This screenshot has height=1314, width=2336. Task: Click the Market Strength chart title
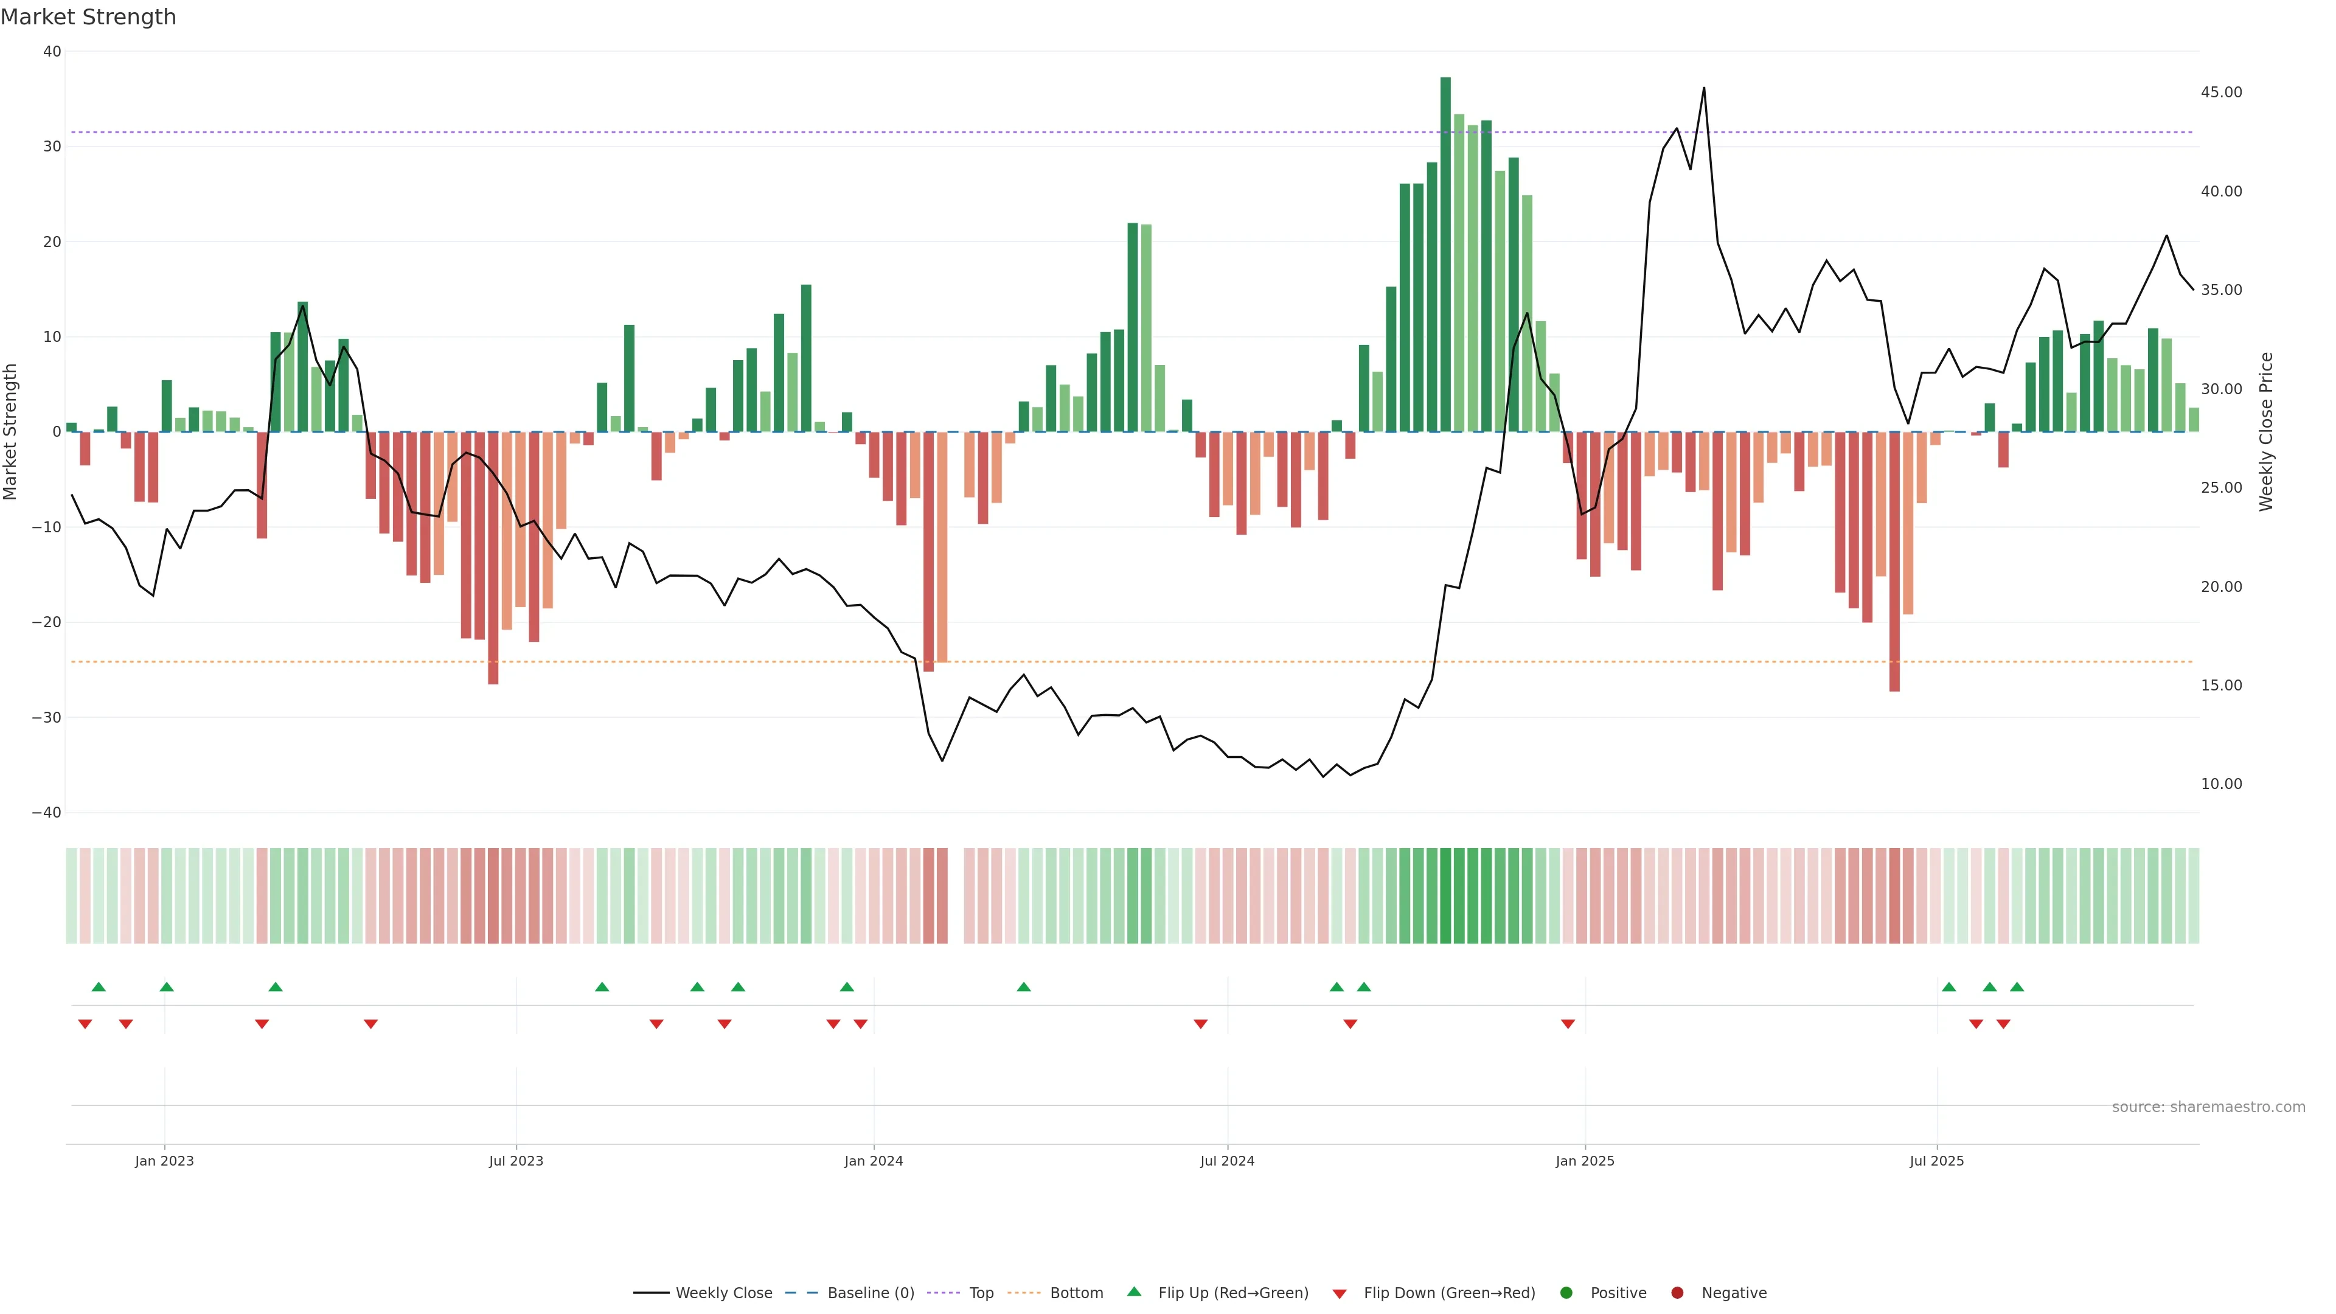pos(88,16)
